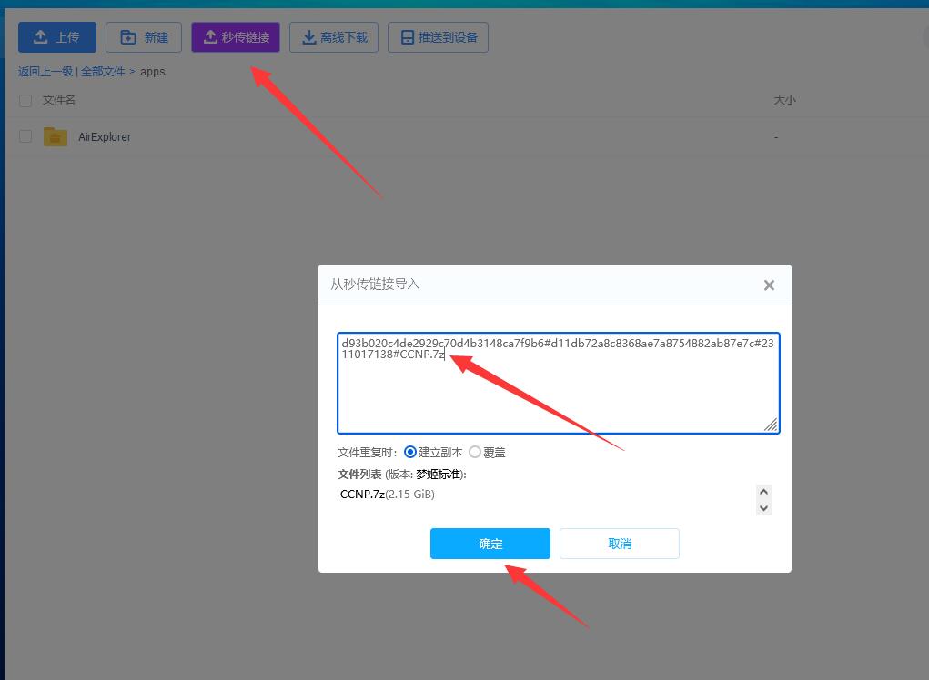Screen dimensions: 929x680
Task: Click the 上传 upload button
Action: (x=56, y=37)
